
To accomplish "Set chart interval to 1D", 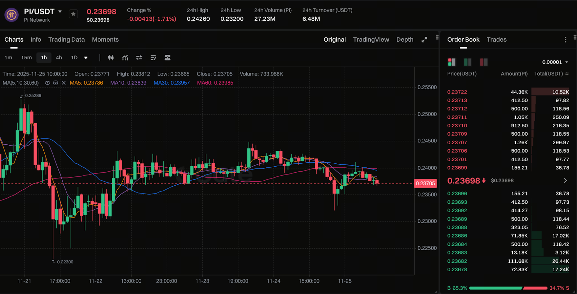I will pyautogui.click(x=74, y=58).
